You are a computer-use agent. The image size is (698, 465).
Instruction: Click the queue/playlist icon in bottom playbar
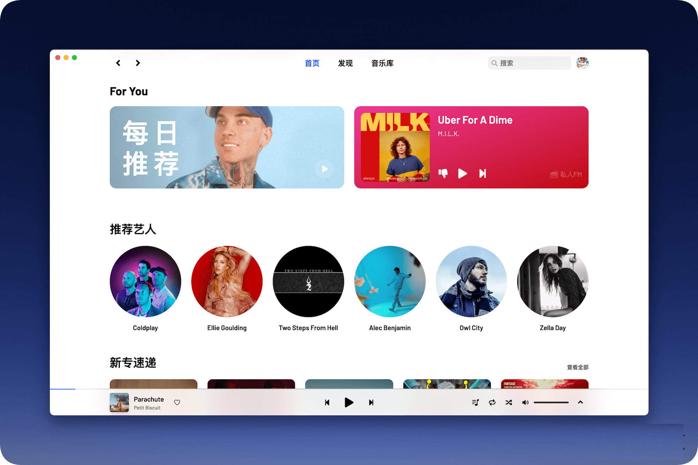(474, 403)
